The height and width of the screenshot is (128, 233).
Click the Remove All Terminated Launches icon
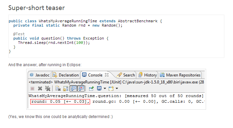click(48, 88)
